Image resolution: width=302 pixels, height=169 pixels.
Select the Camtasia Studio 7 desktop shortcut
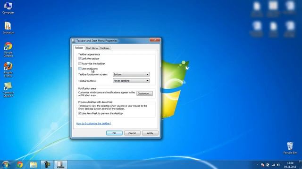tap(8, 90)
